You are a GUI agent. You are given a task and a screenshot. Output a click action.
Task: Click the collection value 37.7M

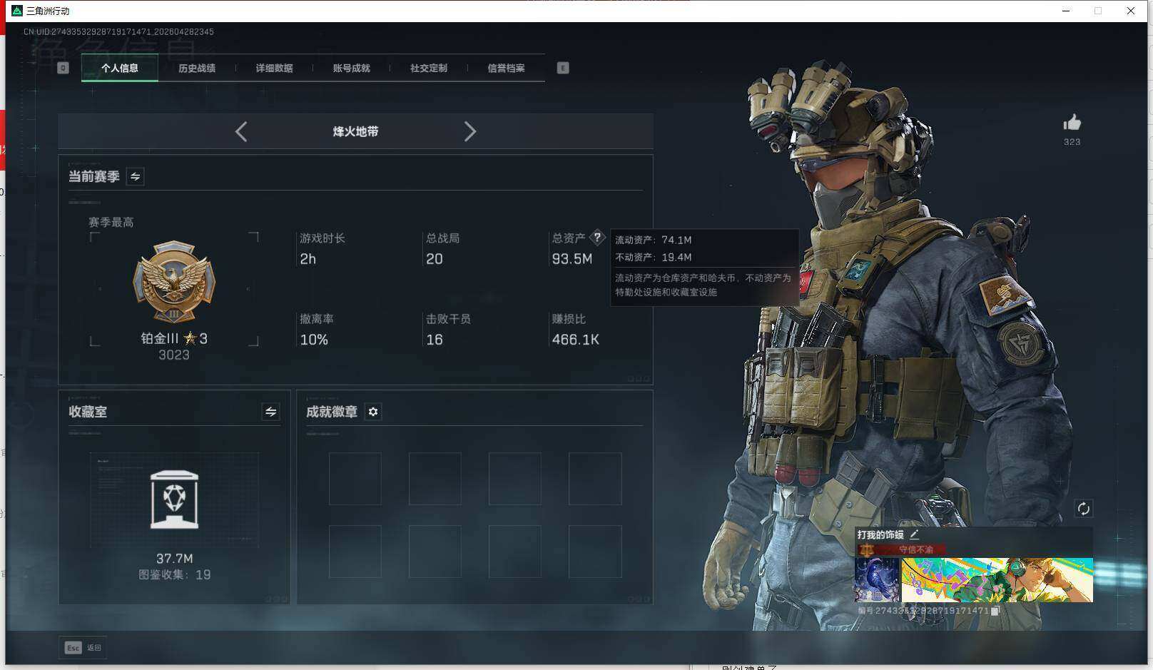tap(175, 559)
